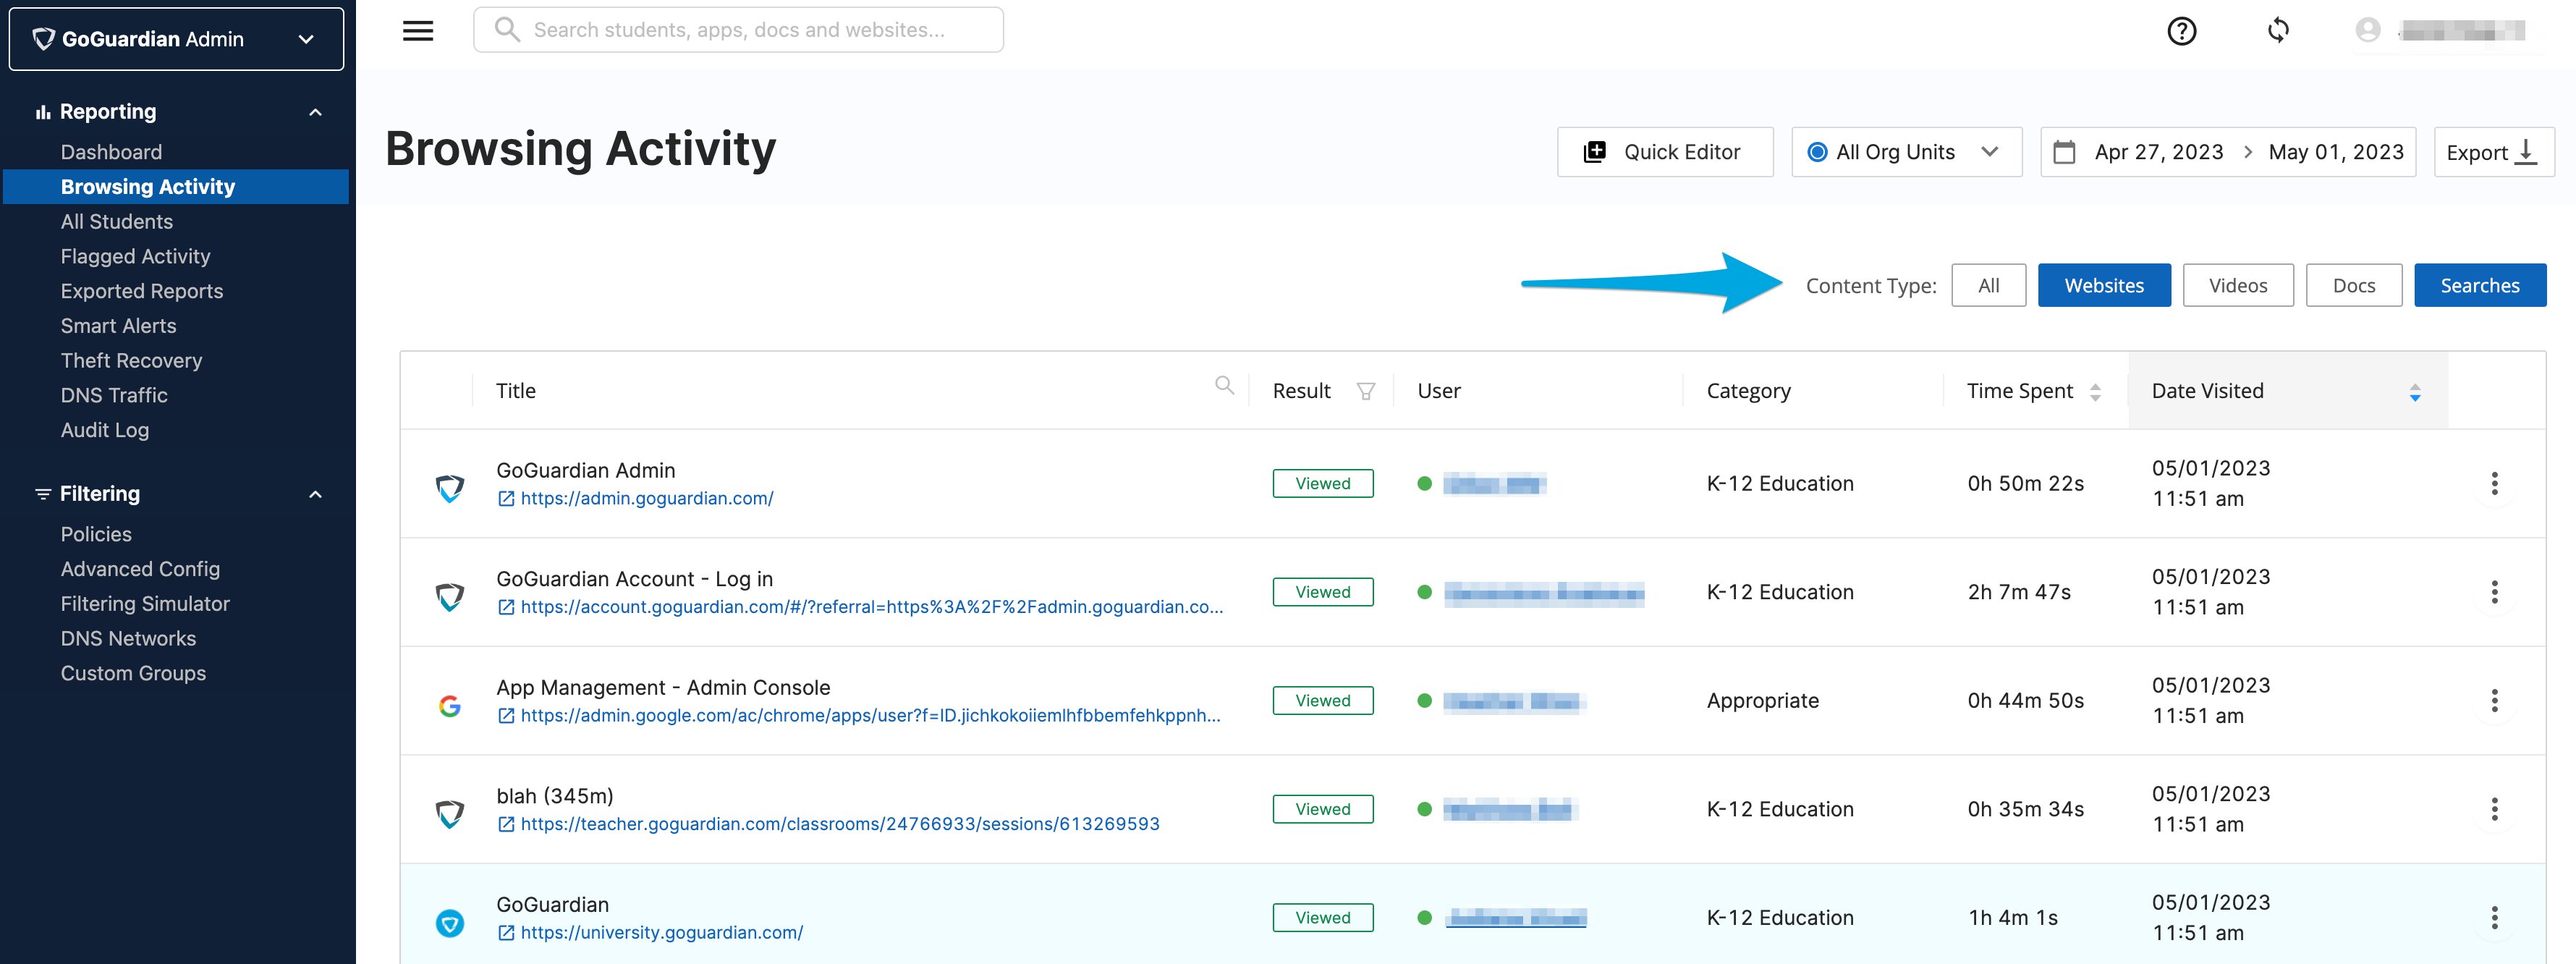Screen dimensions: 2576x964
Task: Open Exported Reports in sidebar
Action: tap(141, 291)
